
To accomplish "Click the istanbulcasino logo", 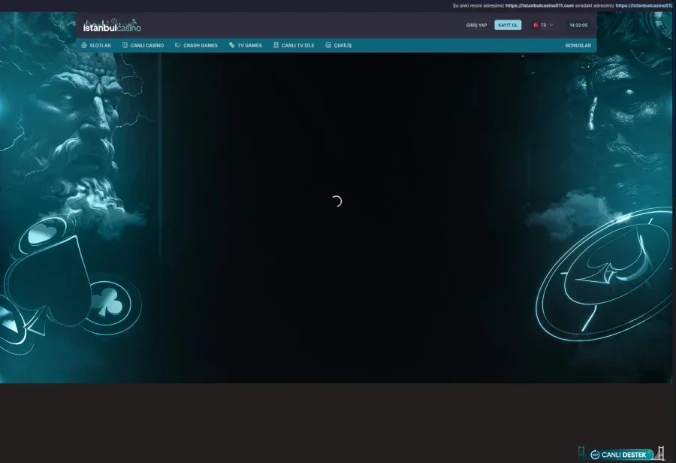I will click(112, 26).
